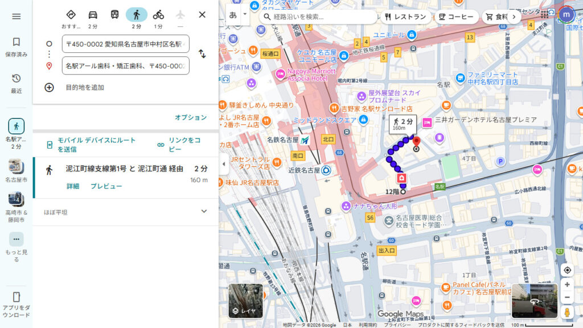The height and width of the screenshot is (328, 583).
Task: Center the map on my location
Action: tap(567, 270)
